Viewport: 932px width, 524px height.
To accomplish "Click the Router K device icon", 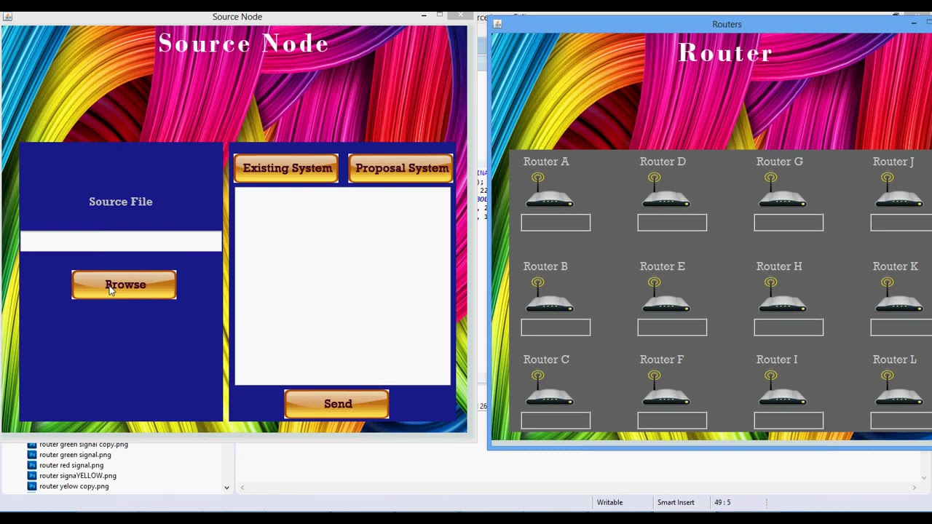I will coord(899,295).
